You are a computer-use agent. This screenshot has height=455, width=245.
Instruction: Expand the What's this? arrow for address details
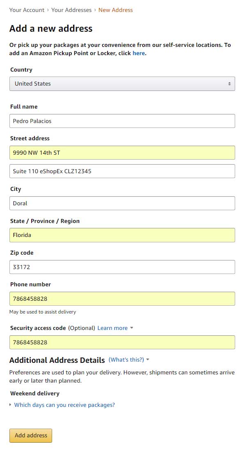(148, 360)
